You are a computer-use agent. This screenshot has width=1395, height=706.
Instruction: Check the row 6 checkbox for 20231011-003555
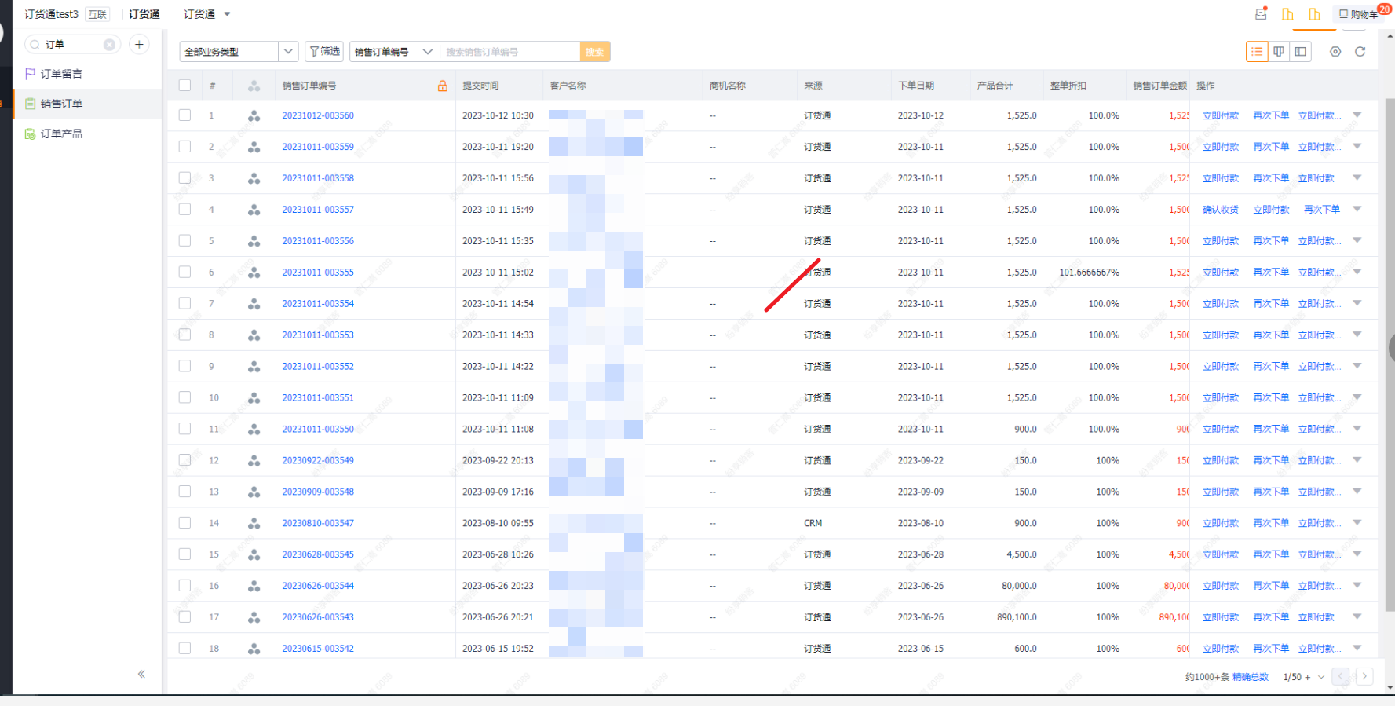click(x=184, y=273)
